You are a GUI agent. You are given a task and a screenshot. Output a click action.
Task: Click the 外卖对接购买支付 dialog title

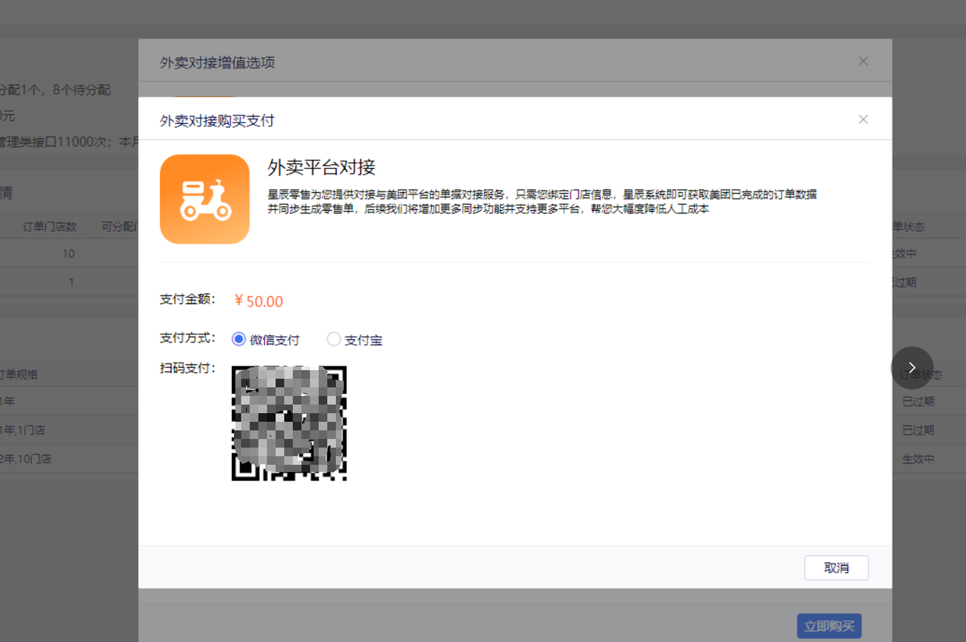pyautogui.click(x=217, y=120)
